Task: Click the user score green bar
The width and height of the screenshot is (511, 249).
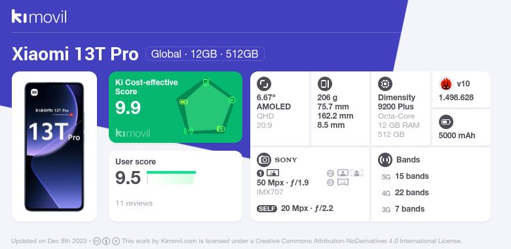Action: tap(171, 178)
